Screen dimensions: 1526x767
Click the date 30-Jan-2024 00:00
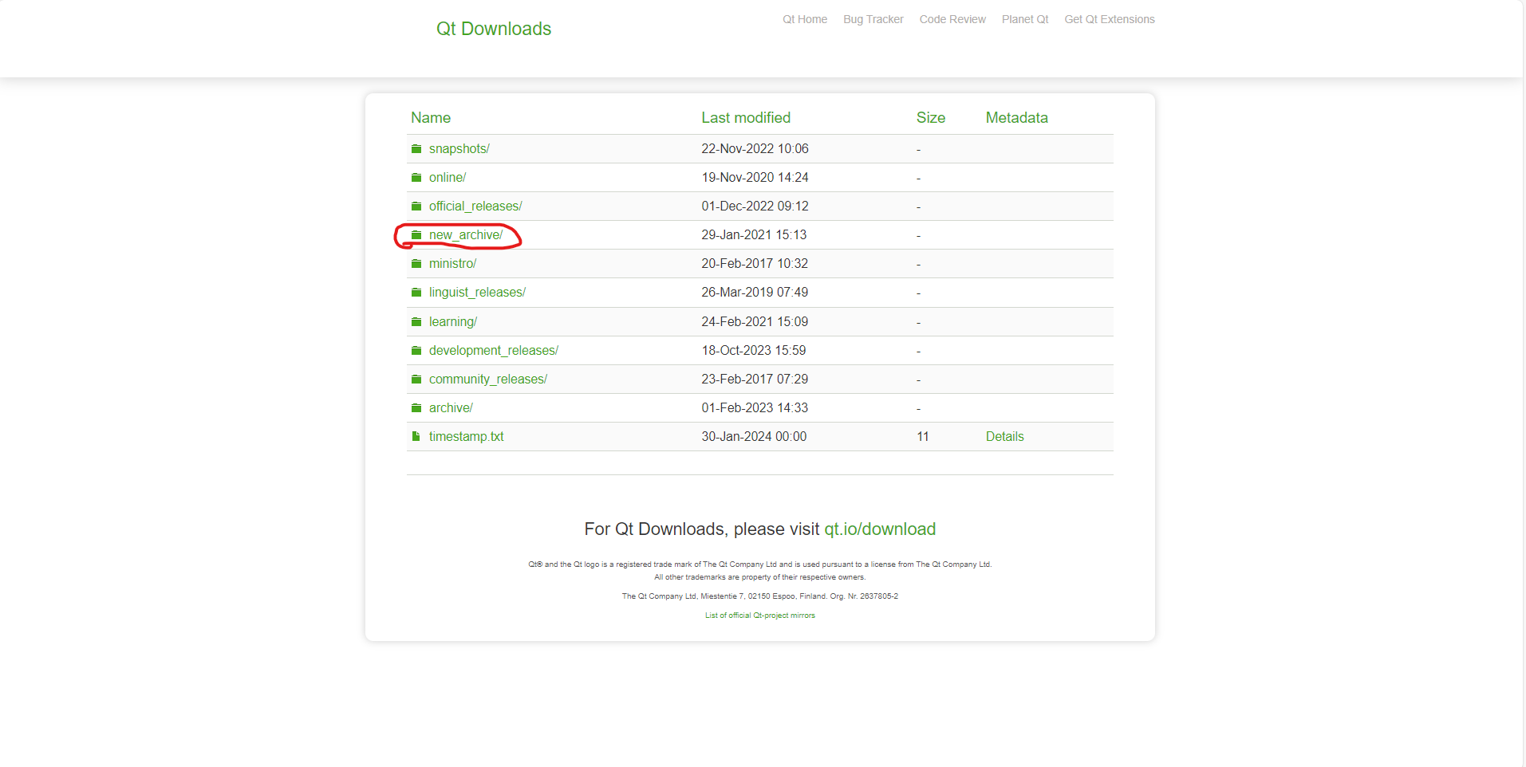(x=755, y=437)
